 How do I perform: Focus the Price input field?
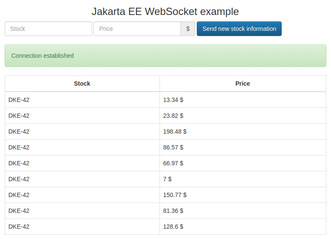[137, 29]
